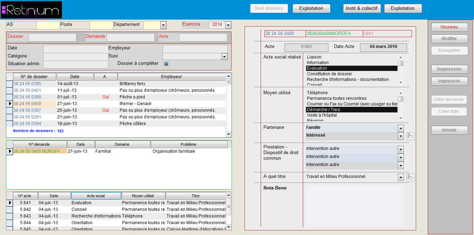474x235 pixels.
Task: Open the Instit & collectif section
Action: tap(362, 8)
